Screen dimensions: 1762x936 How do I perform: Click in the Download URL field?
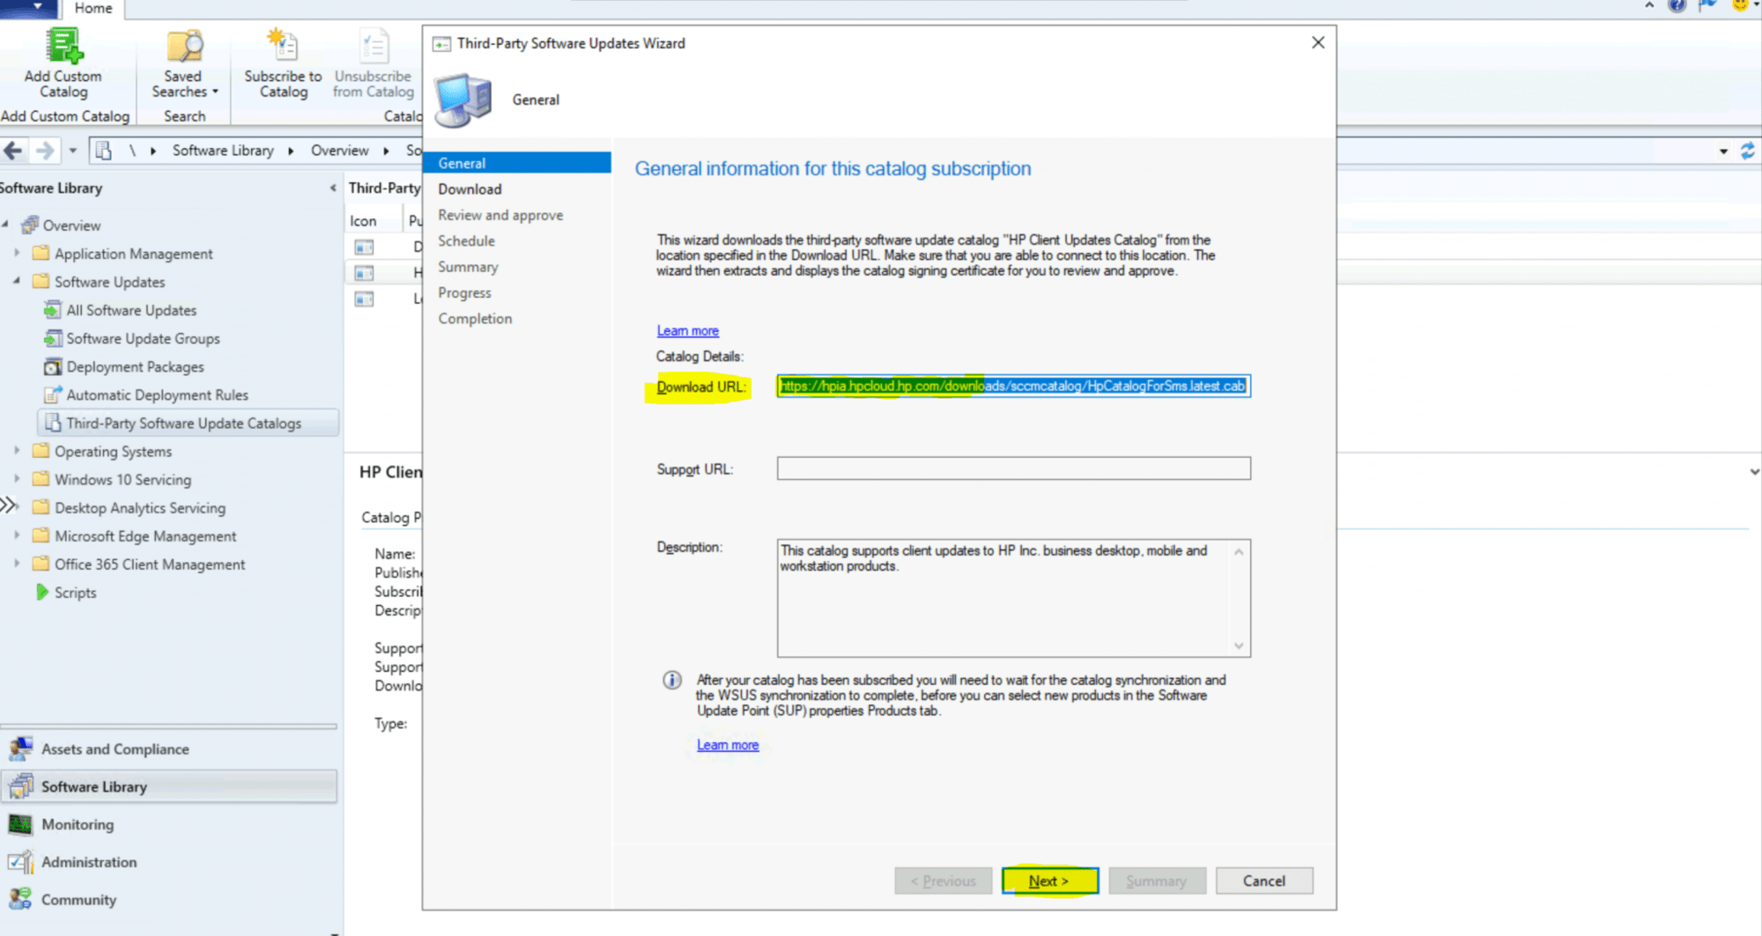point(1013,386)
